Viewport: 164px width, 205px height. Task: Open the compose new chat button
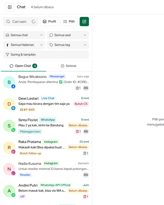coord(84,22)
